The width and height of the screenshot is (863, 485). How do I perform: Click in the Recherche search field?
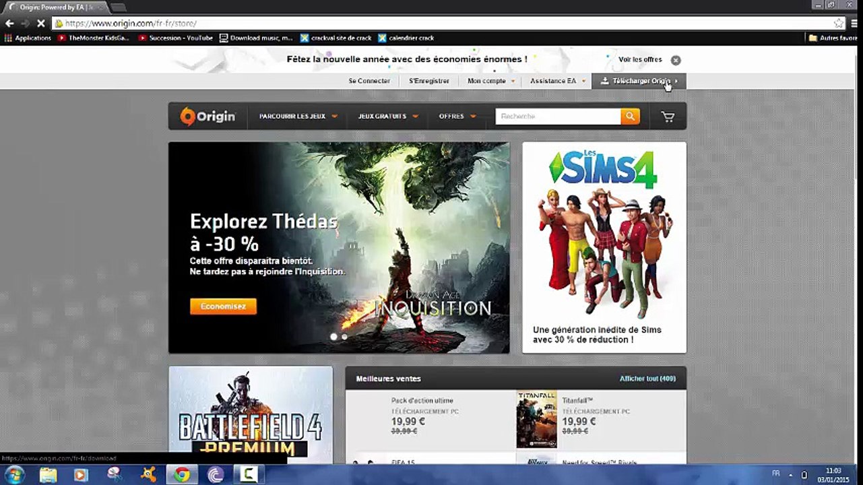(x=558, y=117)
